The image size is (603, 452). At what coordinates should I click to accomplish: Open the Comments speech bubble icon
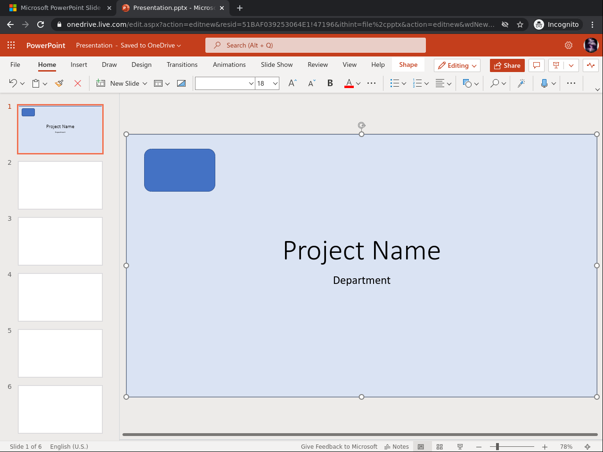pos(536,65)
